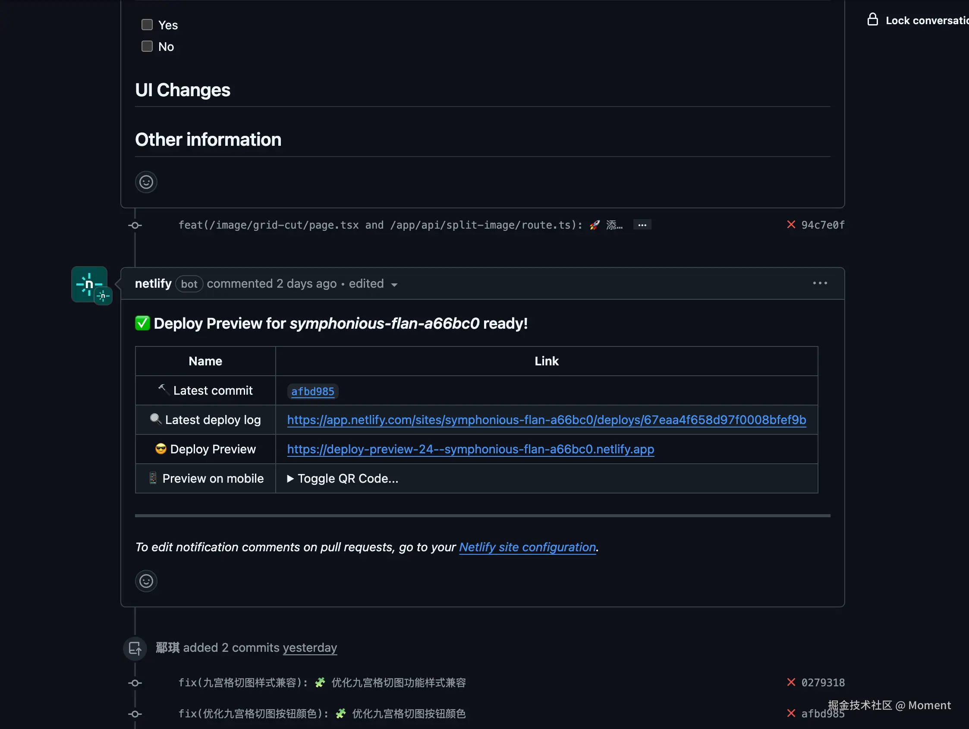
Task: Click failed status X beside 94c7e0f
Action: [791, 225]
